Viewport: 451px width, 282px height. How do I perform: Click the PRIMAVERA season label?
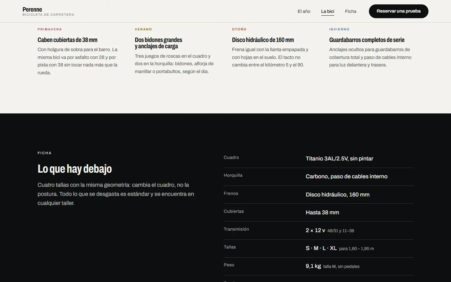50,29
